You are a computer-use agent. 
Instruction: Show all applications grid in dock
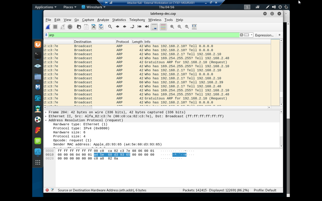[38, 162]
